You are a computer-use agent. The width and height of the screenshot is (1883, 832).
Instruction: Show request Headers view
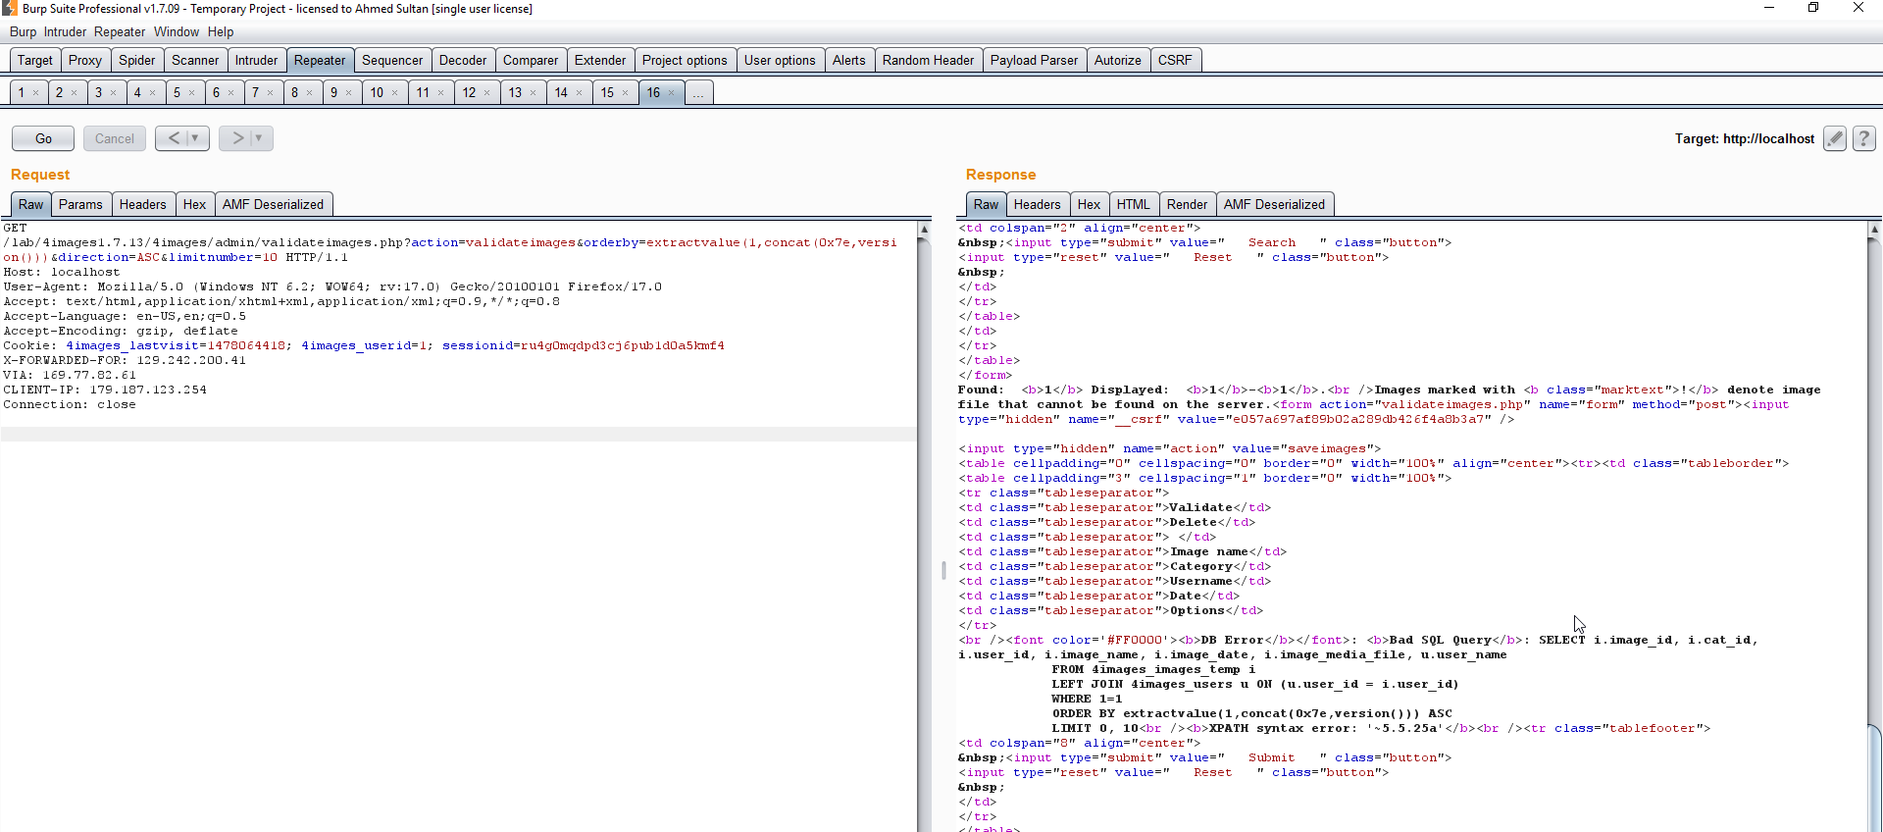[x=143, y=204]
